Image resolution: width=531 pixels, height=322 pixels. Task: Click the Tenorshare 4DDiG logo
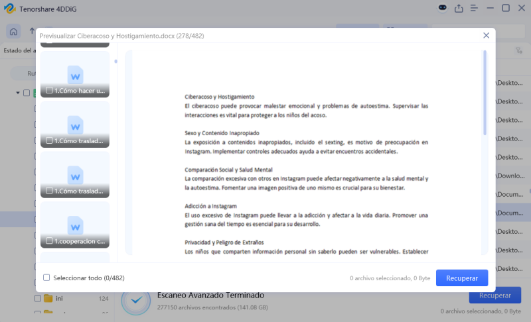[x=10, y=9]
